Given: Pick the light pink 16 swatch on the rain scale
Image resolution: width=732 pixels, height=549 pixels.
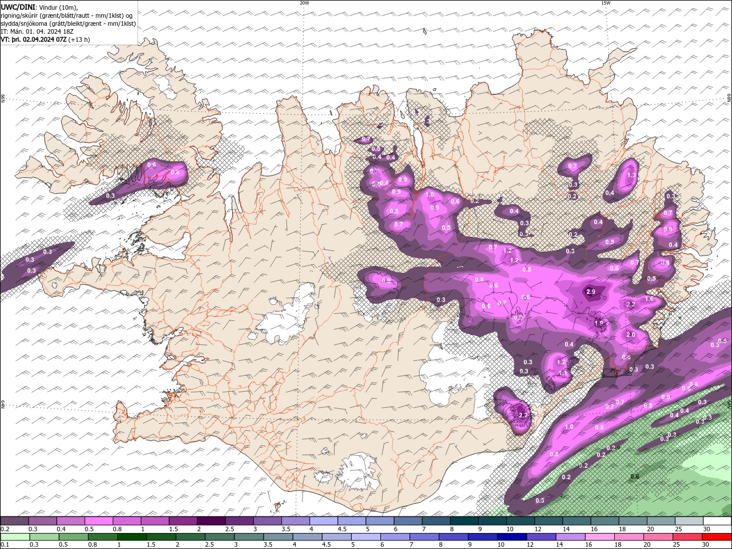Looking at the screenshot, I should (x=600, y=536).
